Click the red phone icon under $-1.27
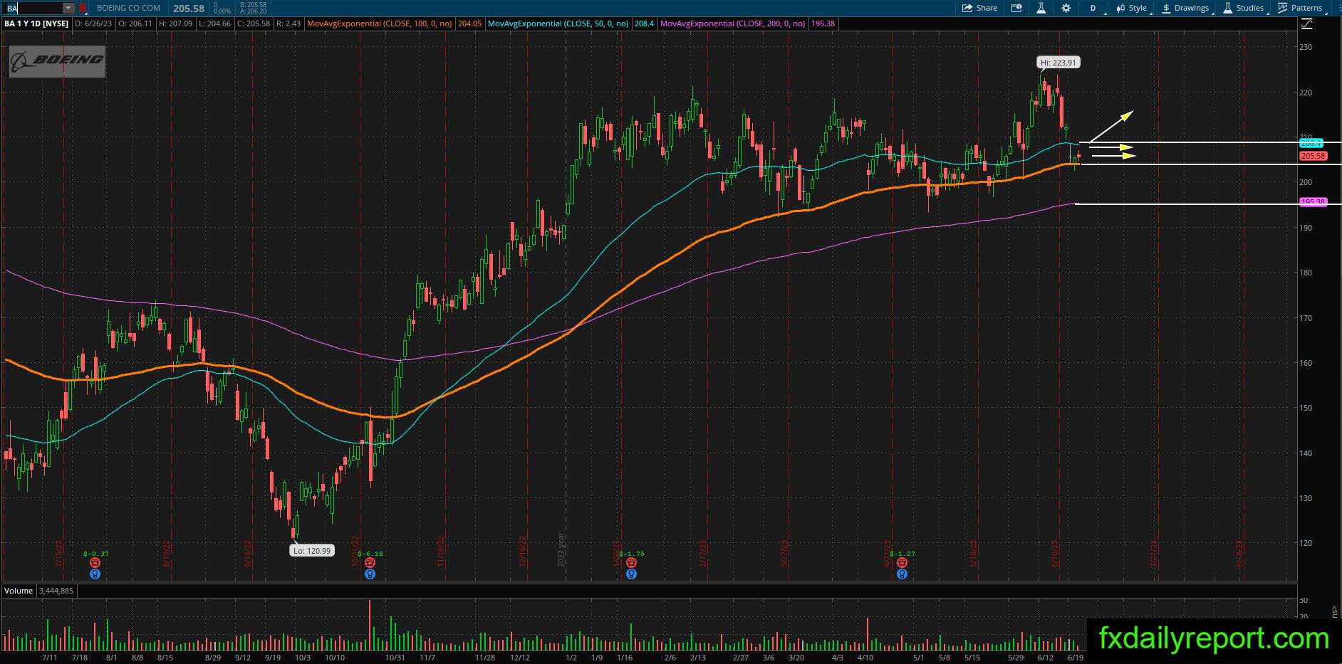Viewport: 1342px width, 664px height. pos(902,563)
